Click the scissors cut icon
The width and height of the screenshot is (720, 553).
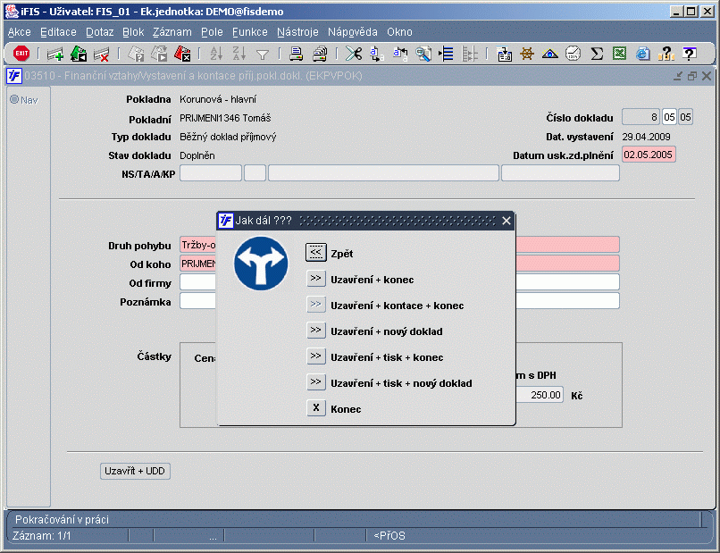(354, 54)
